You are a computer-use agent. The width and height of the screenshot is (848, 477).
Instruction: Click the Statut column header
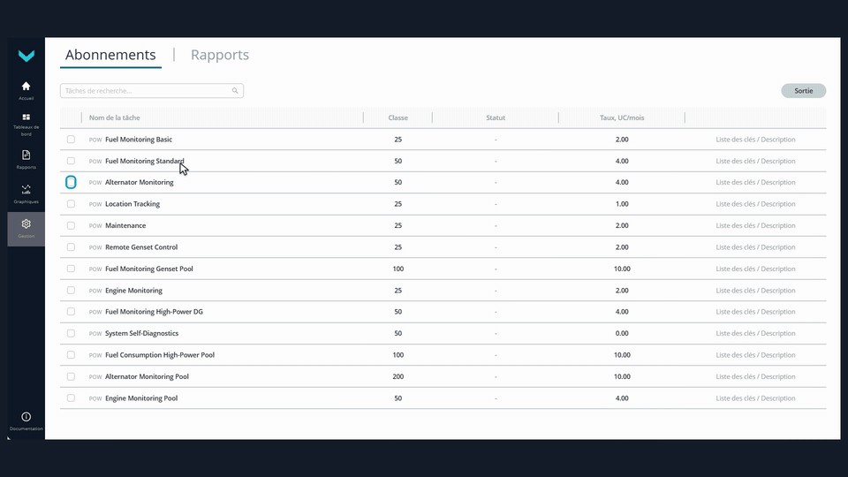coord(496,117)
